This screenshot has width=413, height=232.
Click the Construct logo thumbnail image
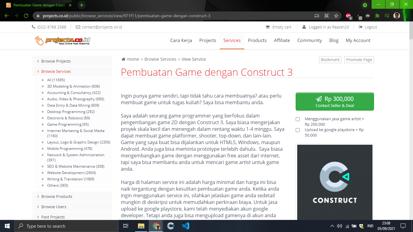(335, 182)
